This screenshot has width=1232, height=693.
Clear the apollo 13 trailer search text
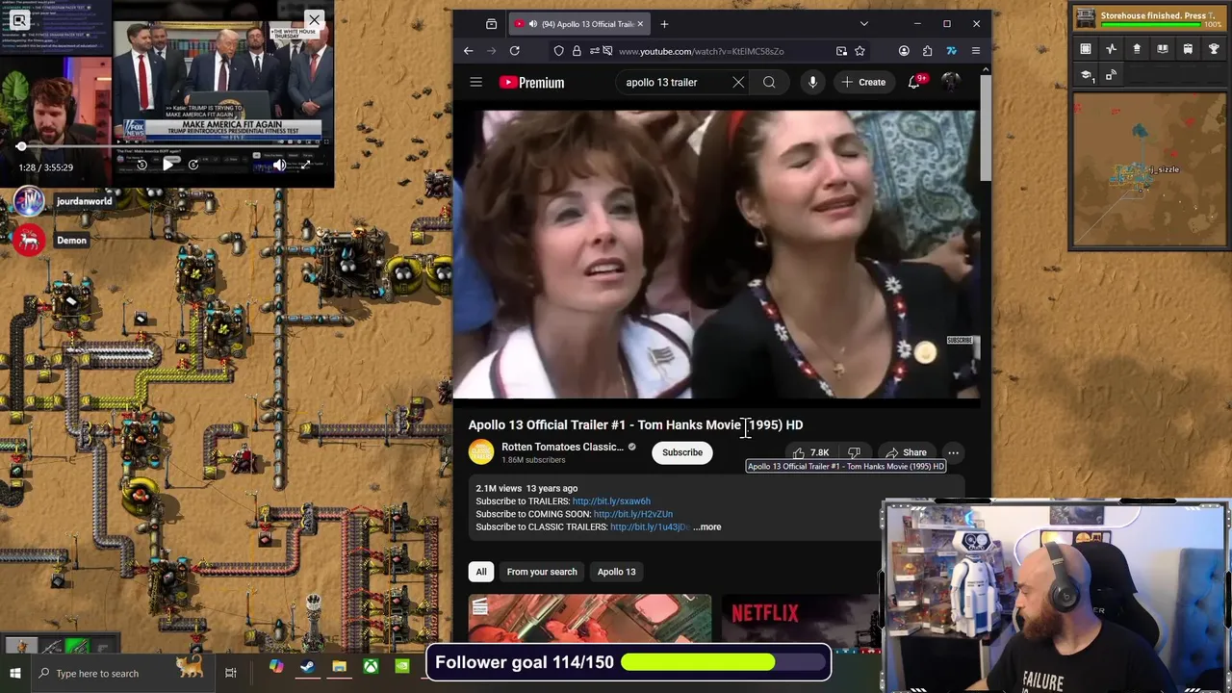[738, 83]
